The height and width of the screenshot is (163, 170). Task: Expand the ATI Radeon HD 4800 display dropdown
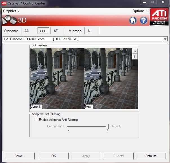pos(165,39)
